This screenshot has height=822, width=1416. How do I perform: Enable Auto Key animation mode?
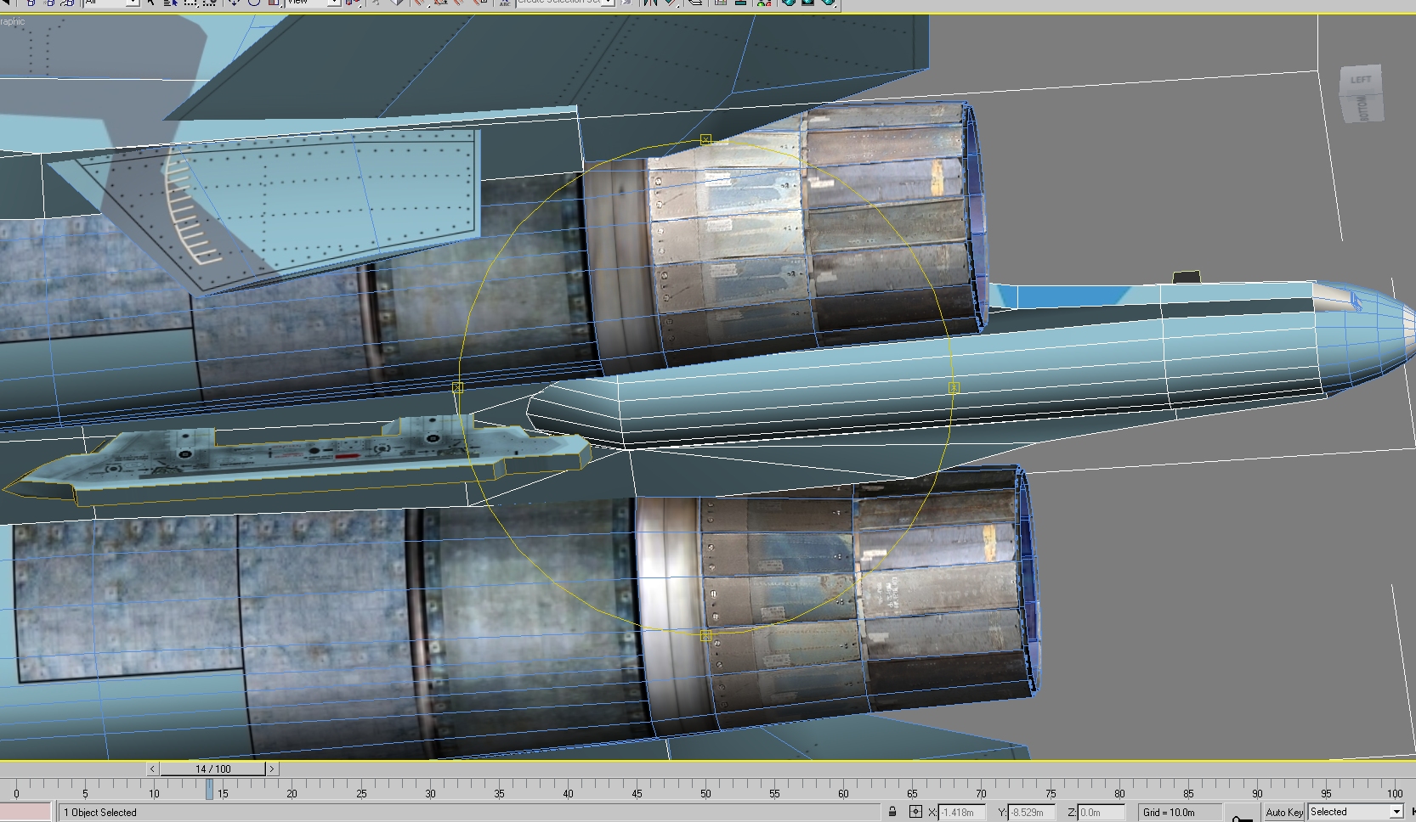(1283, 812)
